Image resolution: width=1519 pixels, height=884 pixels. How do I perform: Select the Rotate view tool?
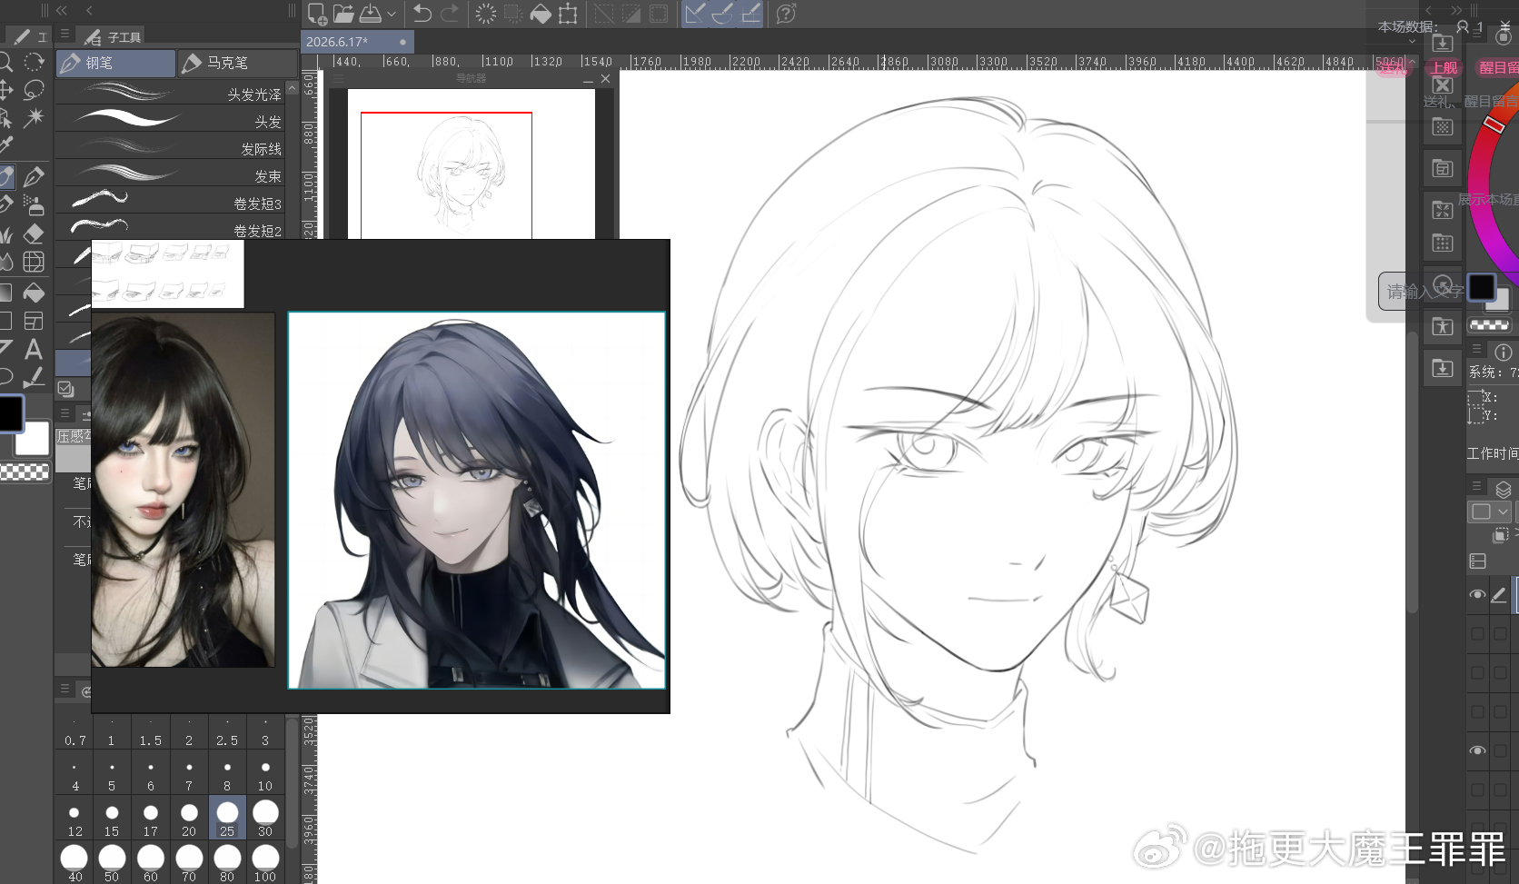tap(34, 62)
